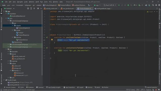Viewport: 161px width, 91px height.
Task: Click Expand All in Project panel
Action: tap(31, 8)
